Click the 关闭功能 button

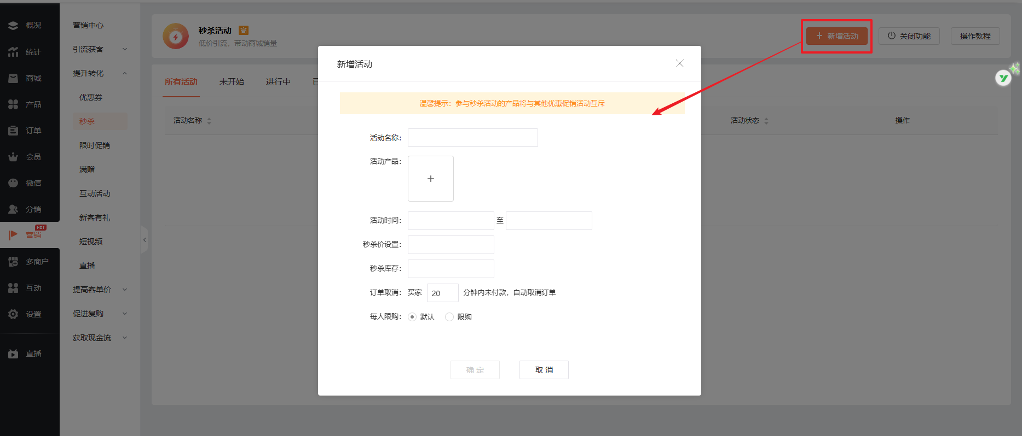pyautogui.click(x=909, y=36)
